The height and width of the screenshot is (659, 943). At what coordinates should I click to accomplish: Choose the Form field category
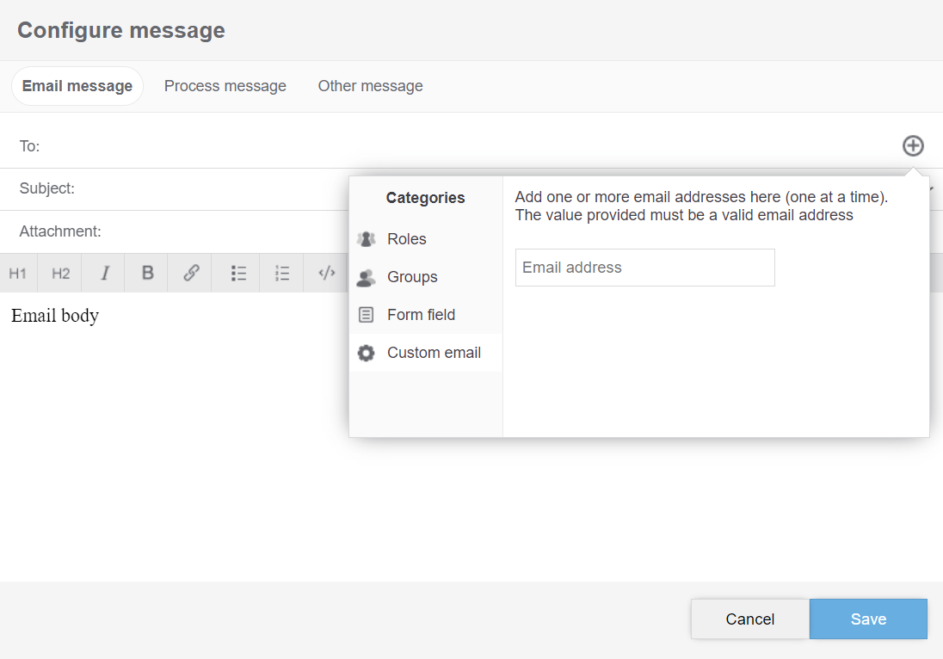point(421,315)
